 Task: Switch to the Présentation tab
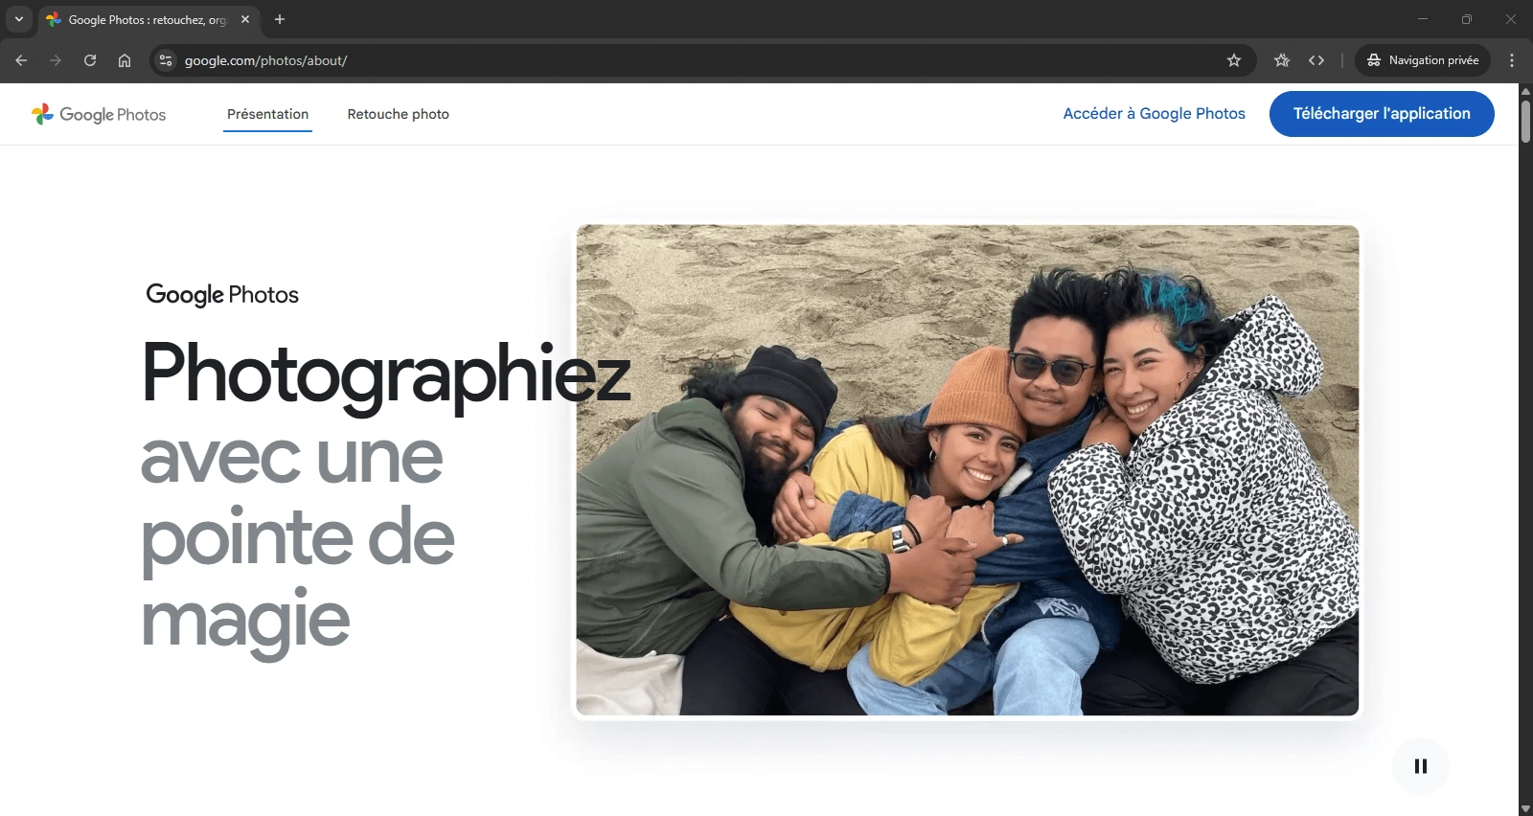point(267,114)
